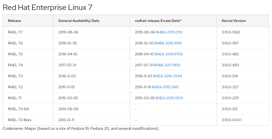This screenshot has height=139, width=272.
Task: Click the Kernel Version column header
Action: [x=234, y=21]
